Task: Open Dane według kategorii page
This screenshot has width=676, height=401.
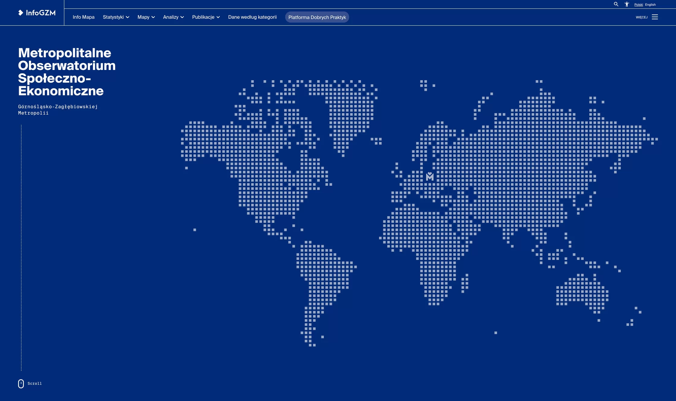Action: click(252, 17)
